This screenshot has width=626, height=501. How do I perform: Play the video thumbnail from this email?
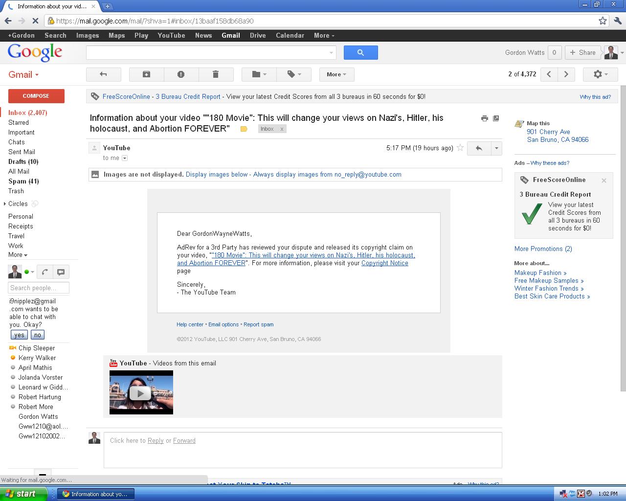[x=141, y=392]
